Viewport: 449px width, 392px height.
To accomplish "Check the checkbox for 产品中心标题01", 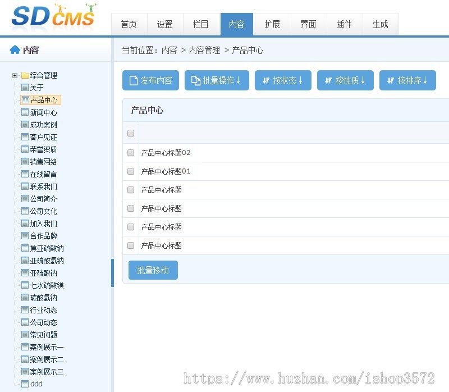I will (131, 171).
